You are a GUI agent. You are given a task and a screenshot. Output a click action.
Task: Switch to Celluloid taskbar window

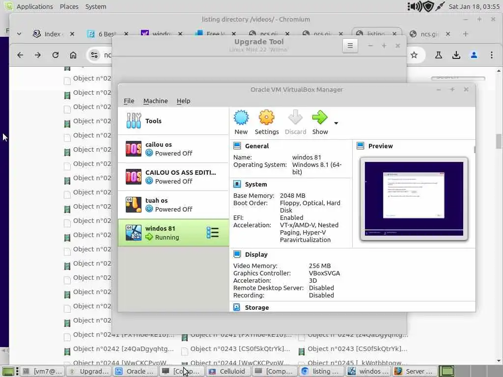(x=227, y=371)
